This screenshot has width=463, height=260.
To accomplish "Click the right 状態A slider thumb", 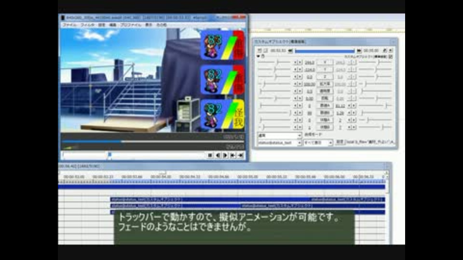I will point(368,120).
